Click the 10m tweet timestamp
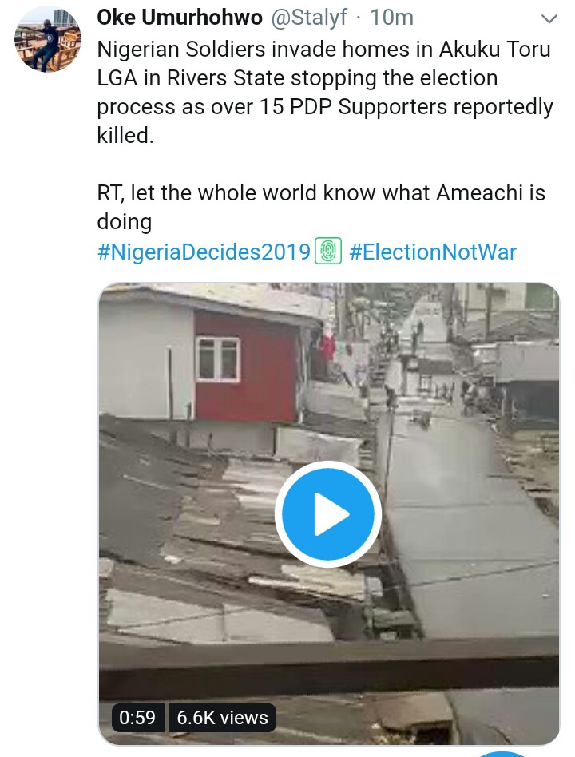Viewport: 575px width, 757px height. point(392,17)
